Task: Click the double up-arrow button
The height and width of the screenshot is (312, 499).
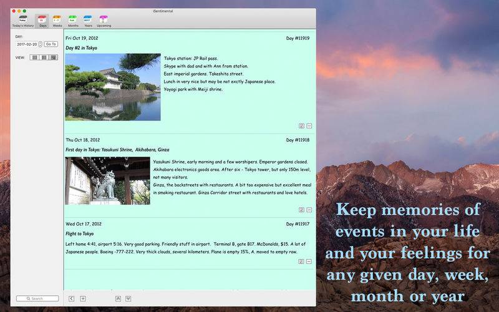Action: point(118,298)
